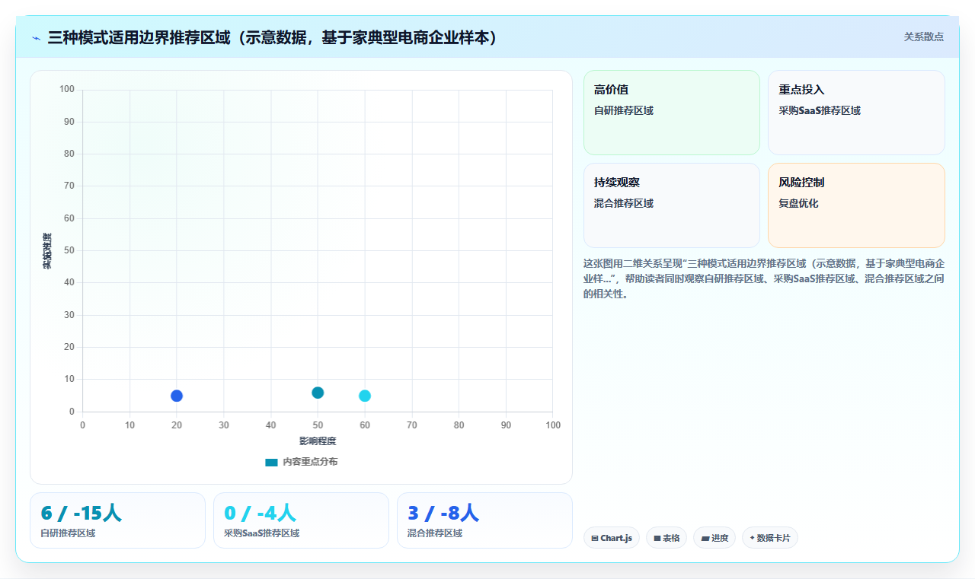Click the 内容重点分布 legend label
Screen dimensions: 975x579
point(310,462)
